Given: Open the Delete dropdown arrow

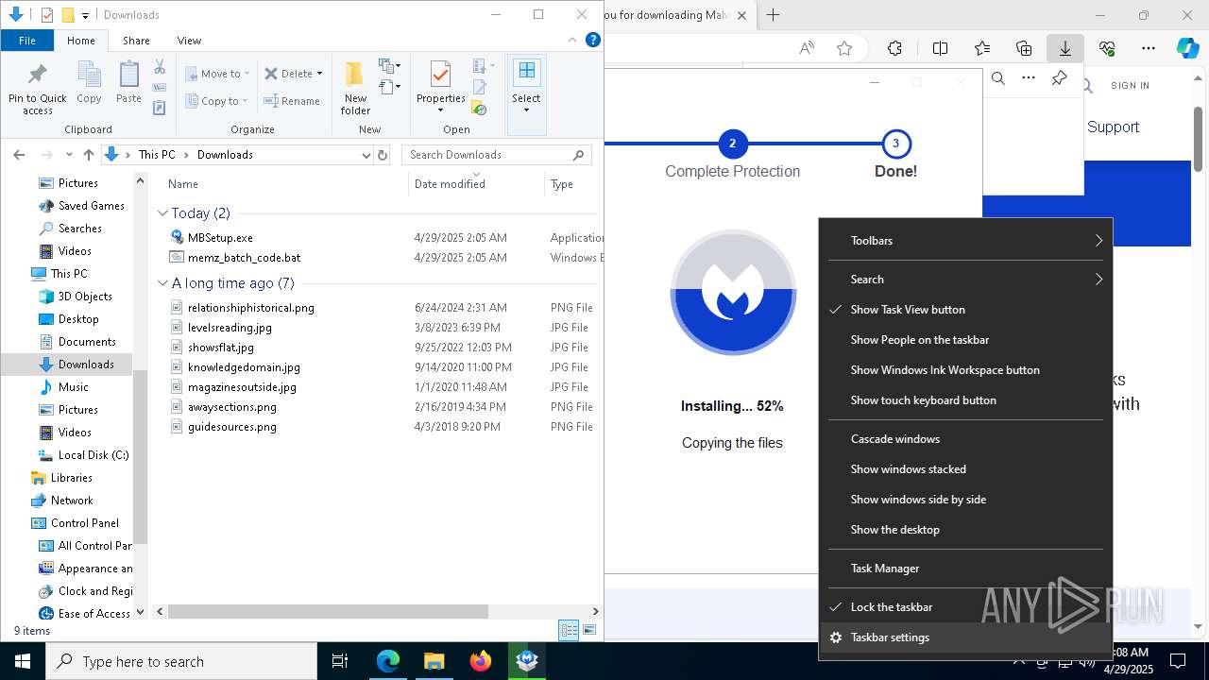Looking at the screenshot, I should coord(319,74).
